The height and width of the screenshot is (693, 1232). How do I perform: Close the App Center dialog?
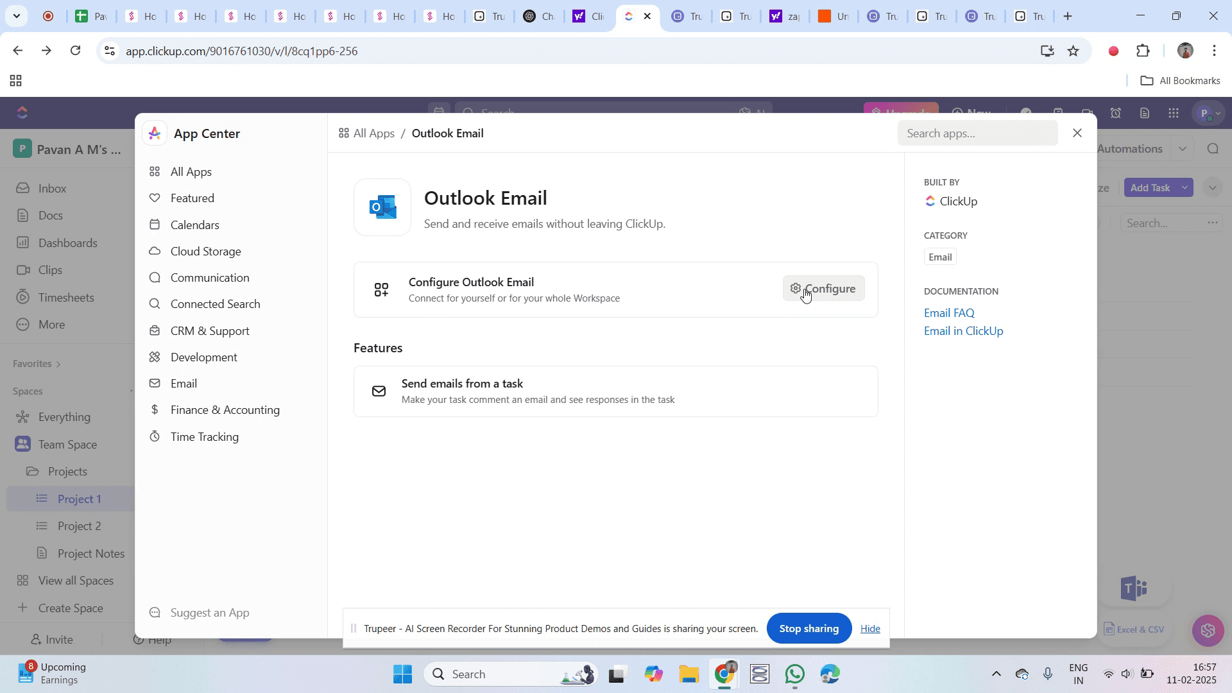1077,133
